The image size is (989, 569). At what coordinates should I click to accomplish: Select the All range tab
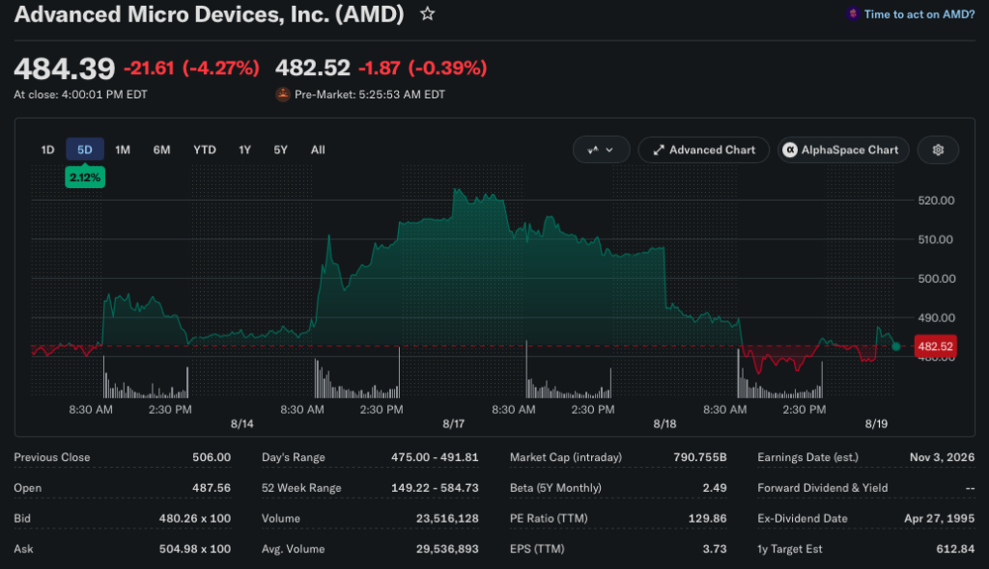[318, 150]
